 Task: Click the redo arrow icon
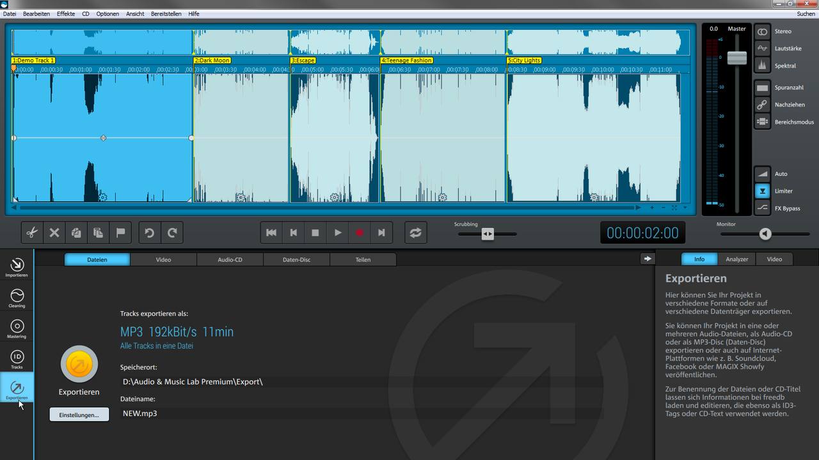(x=172, y=233)
